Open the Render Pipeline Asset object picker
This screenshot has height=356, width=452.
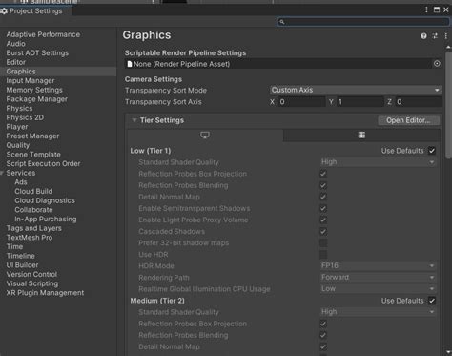click(x=437, y=64)
